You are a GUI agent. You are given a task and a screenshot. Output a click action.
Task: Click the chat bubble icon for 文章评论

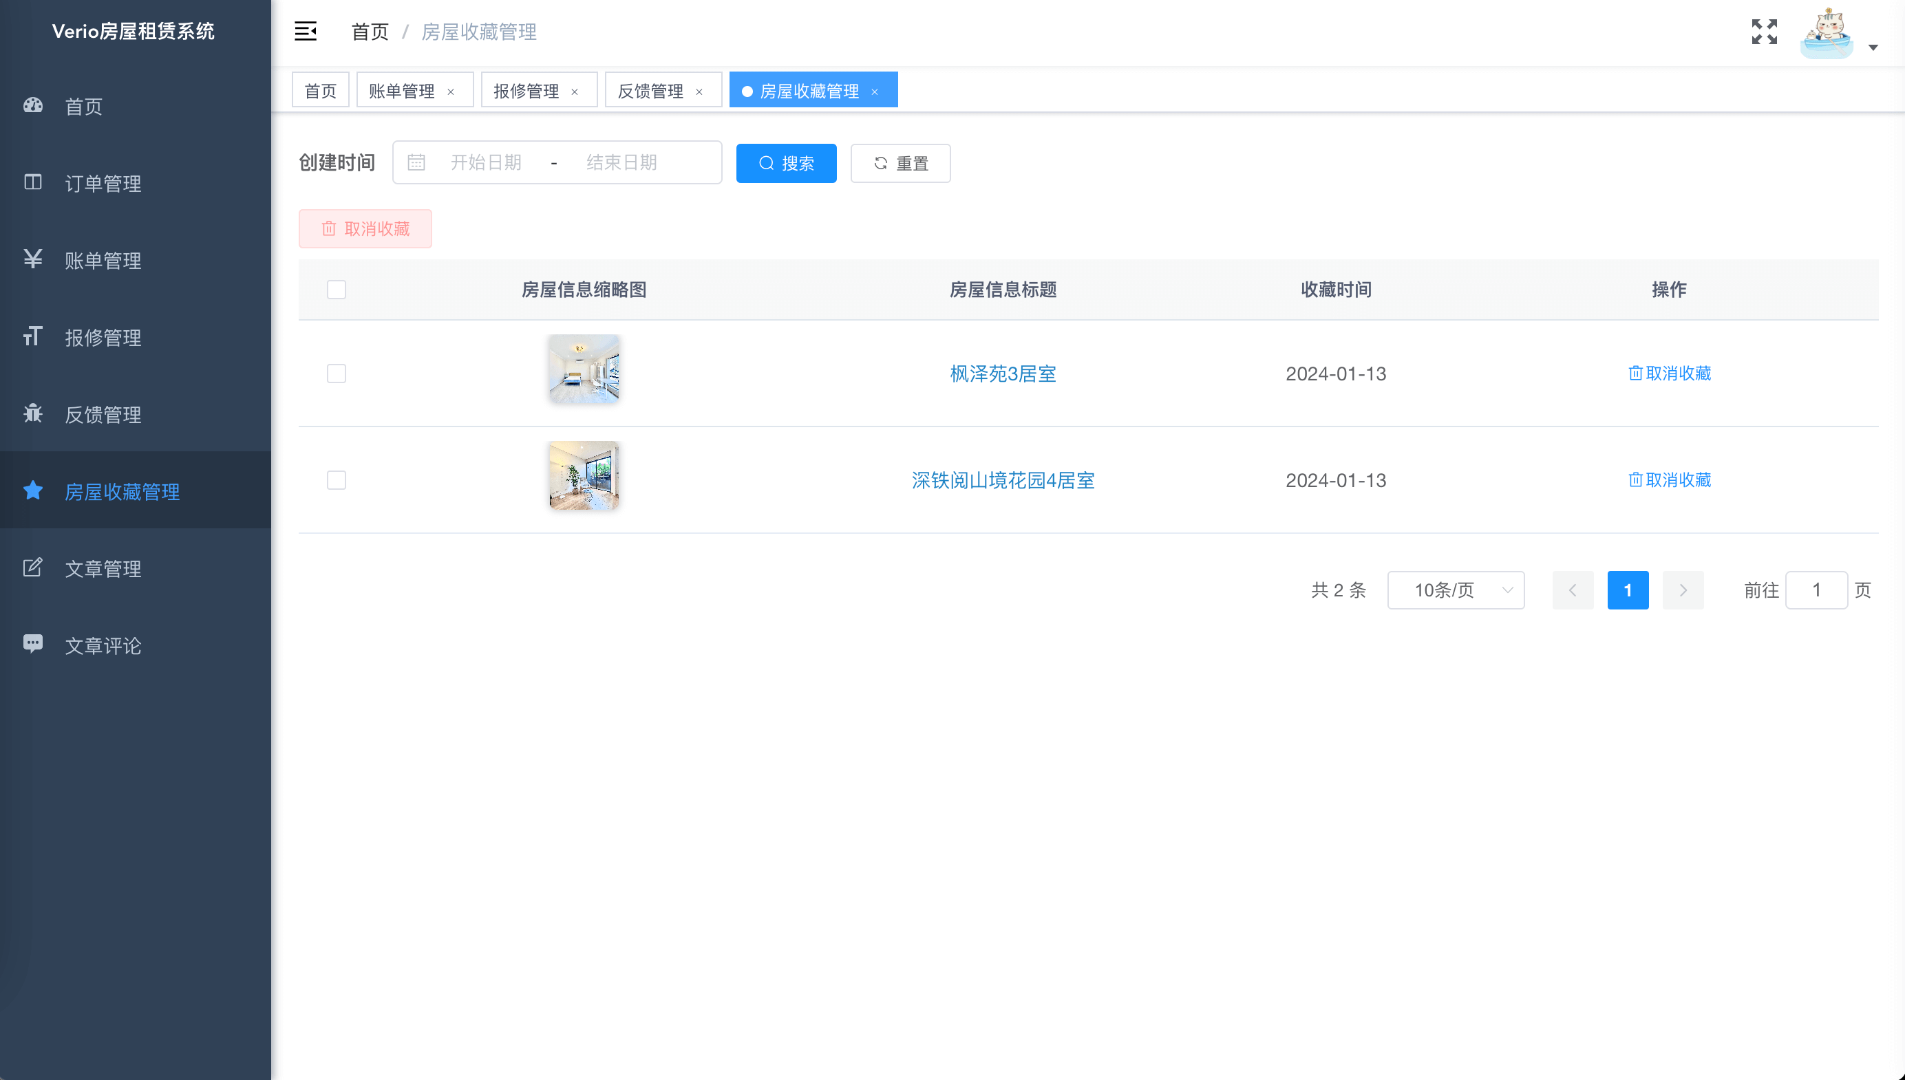point(32,644)
